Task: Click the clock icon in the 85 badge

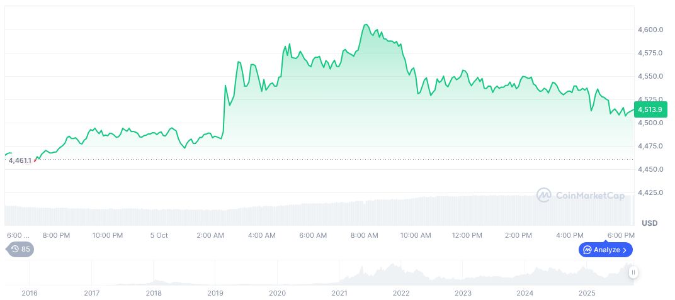Action: coord(15,249)
